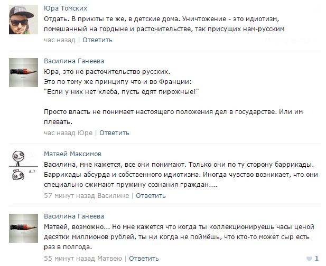Click Ответить under the last comment
Screen dimensions: 326x266
click(x=144, y=258)
